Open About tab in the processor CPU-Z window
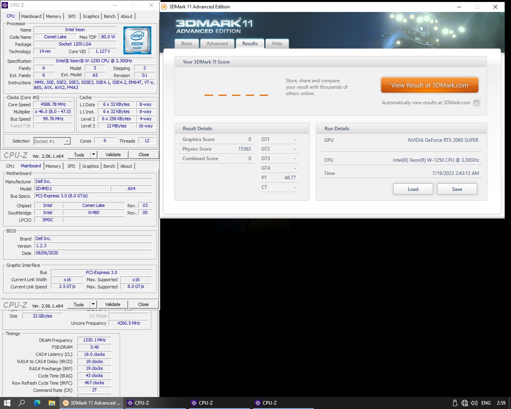This screenshot has width=511, height=409. coord(127,16)
